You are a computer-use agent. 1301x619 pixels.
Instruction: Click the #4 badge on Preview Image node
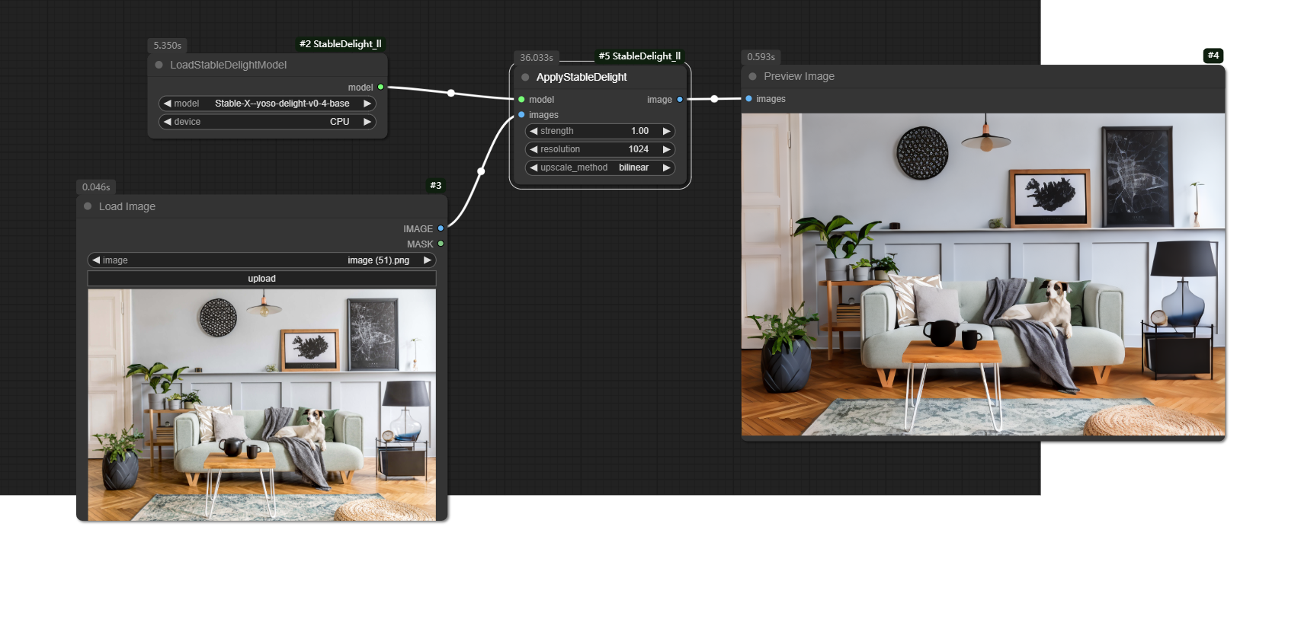point(1213,55)
